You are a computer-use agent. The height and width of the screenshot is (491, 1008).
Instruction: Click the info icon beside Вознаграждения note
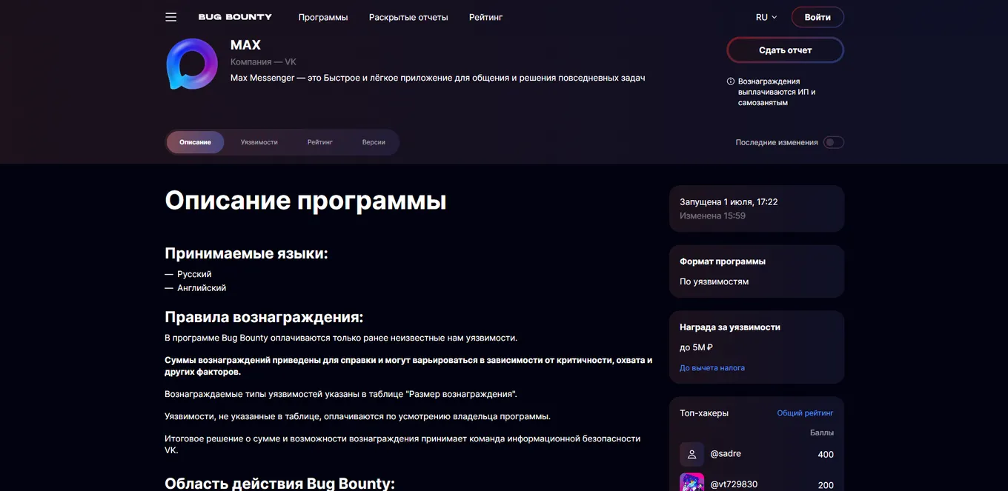point(731,81)
